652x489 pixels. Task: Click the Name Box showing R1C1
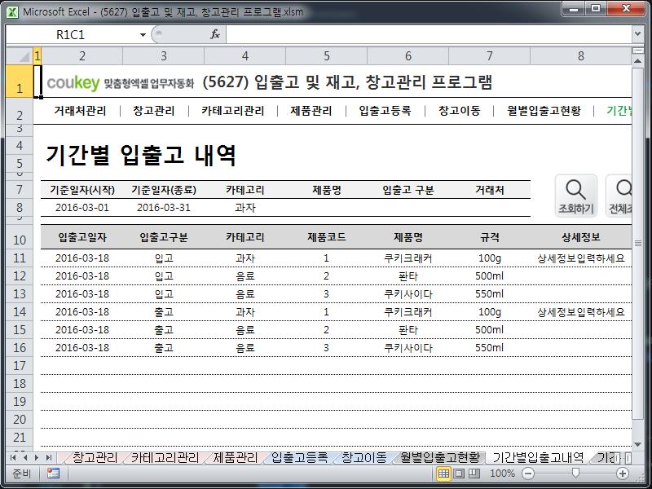71,35
